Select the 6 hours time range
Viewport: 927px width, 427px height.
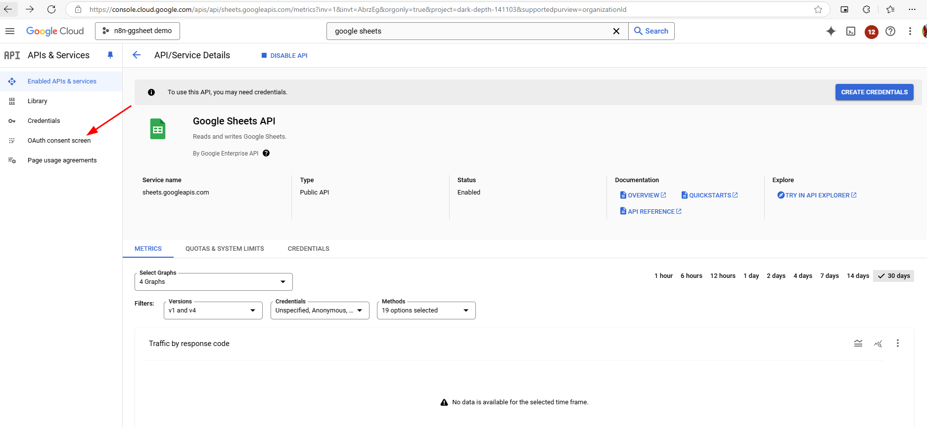pyautogui.click(x=691, y=276)
